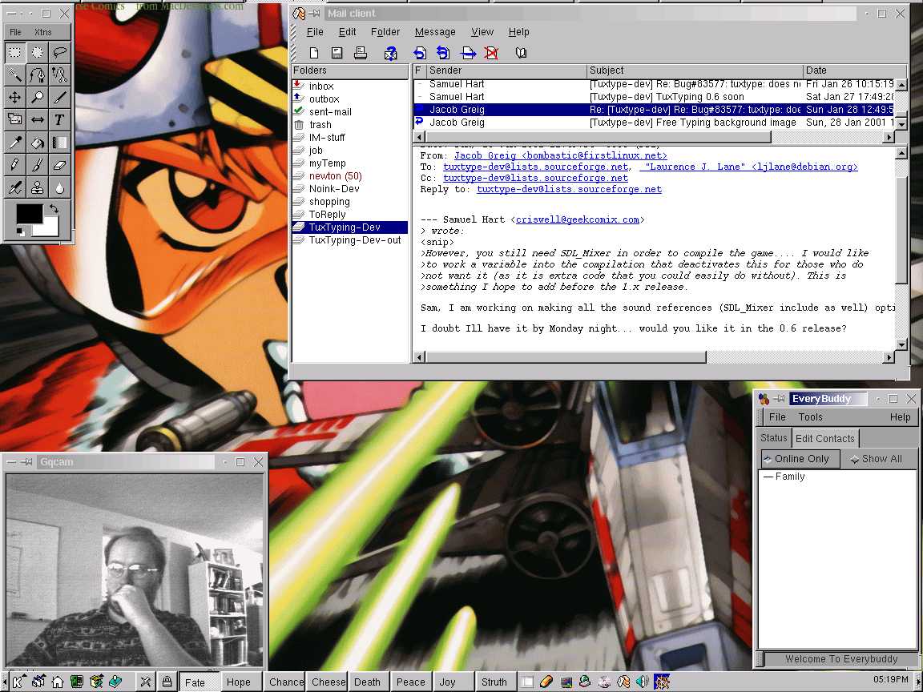923x692 pixels.
Task: Select the Free Typing background image message
Action: (654, 123)
